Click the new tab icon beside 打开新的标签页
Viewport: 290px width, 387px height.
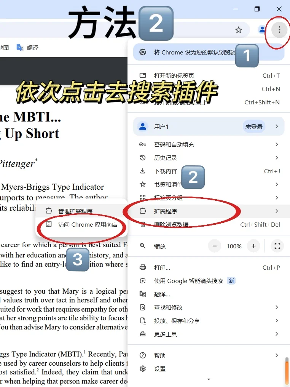[x=143, y=75]
